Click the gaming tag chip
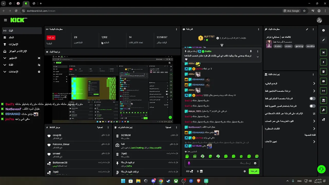This screenshot has width=329, height=185. click(299, 46)
